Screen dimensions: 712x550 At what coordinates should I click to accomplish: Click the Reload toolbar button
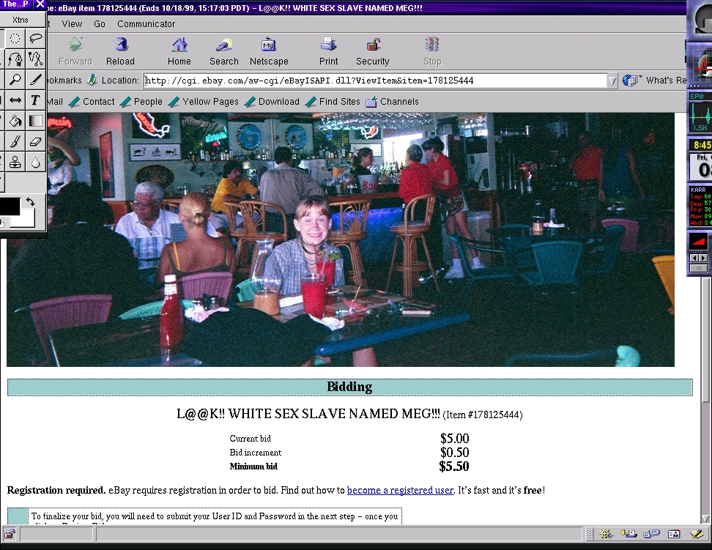120,52
